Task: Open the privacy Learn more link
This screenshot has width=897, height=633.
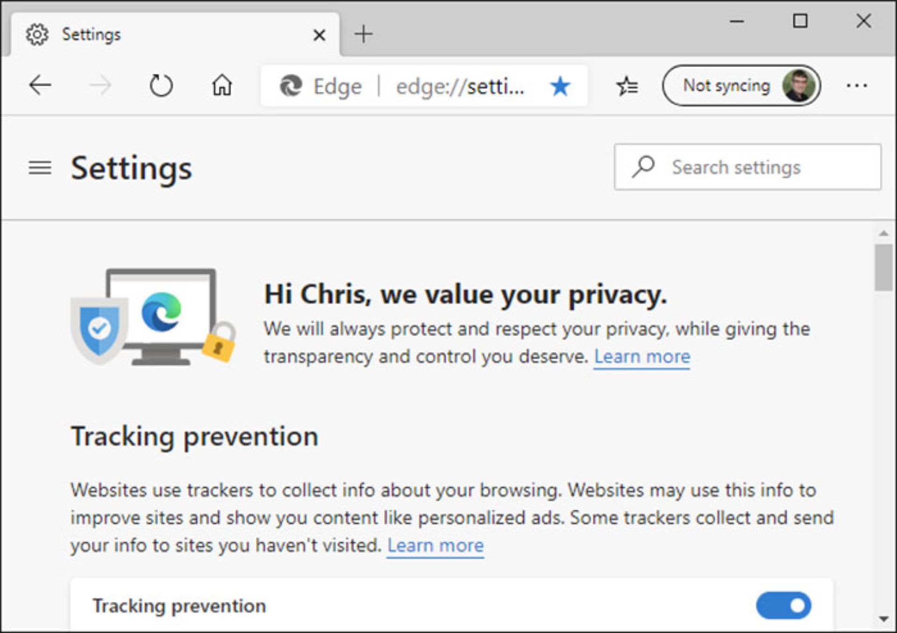Action: [x=642, y=357]
